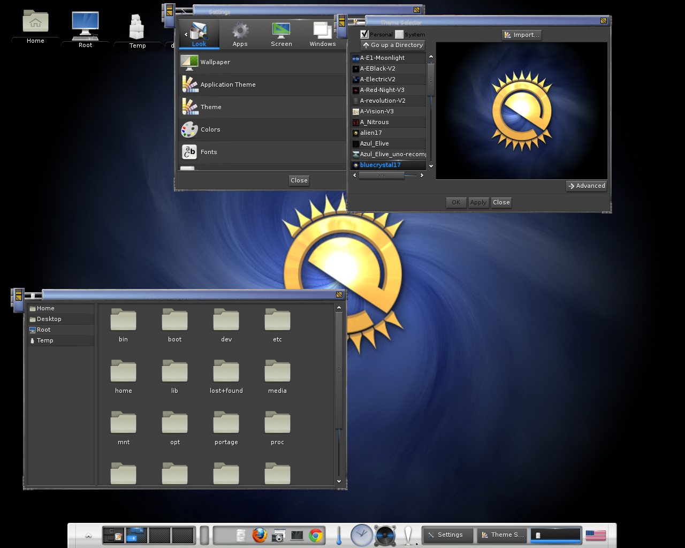Select the A-ElectricV2 theme
The width and height of the screenshot is (685, 548).
tap(388, 79)
